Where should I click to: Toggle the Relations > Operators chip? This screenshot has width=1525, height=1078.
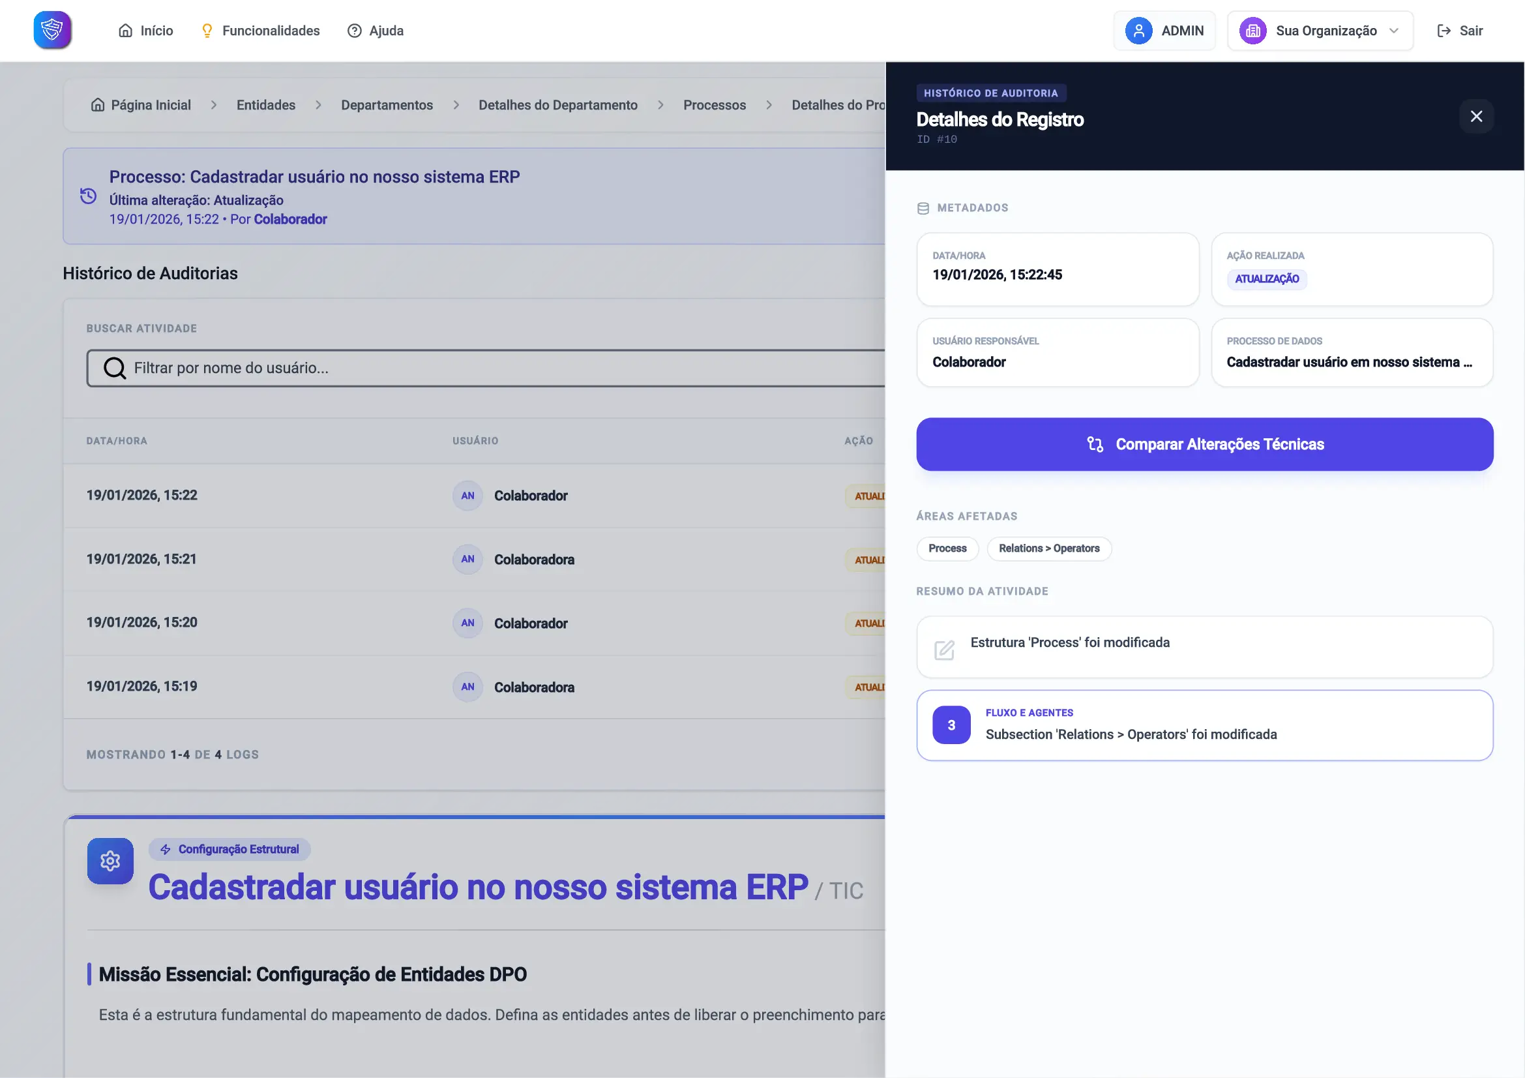click(1049, 548)
